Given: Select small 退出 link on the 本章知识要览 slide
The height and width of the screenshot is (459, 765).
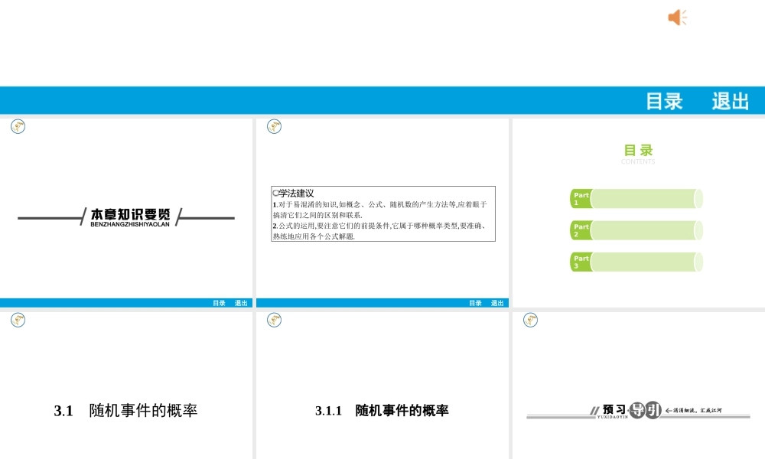Looking at the screenshot, I should click(x=241, y=303).
